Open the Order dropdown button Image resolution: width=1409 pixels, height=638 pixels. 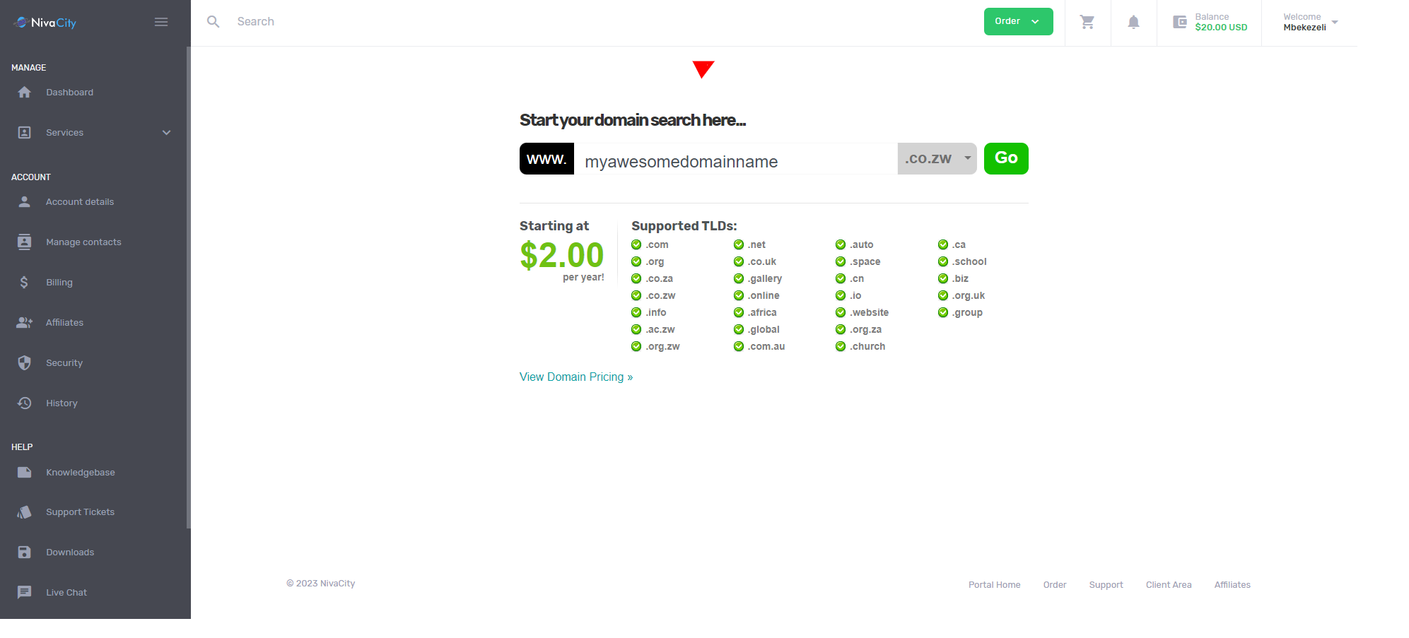[x=1018, y=21]
